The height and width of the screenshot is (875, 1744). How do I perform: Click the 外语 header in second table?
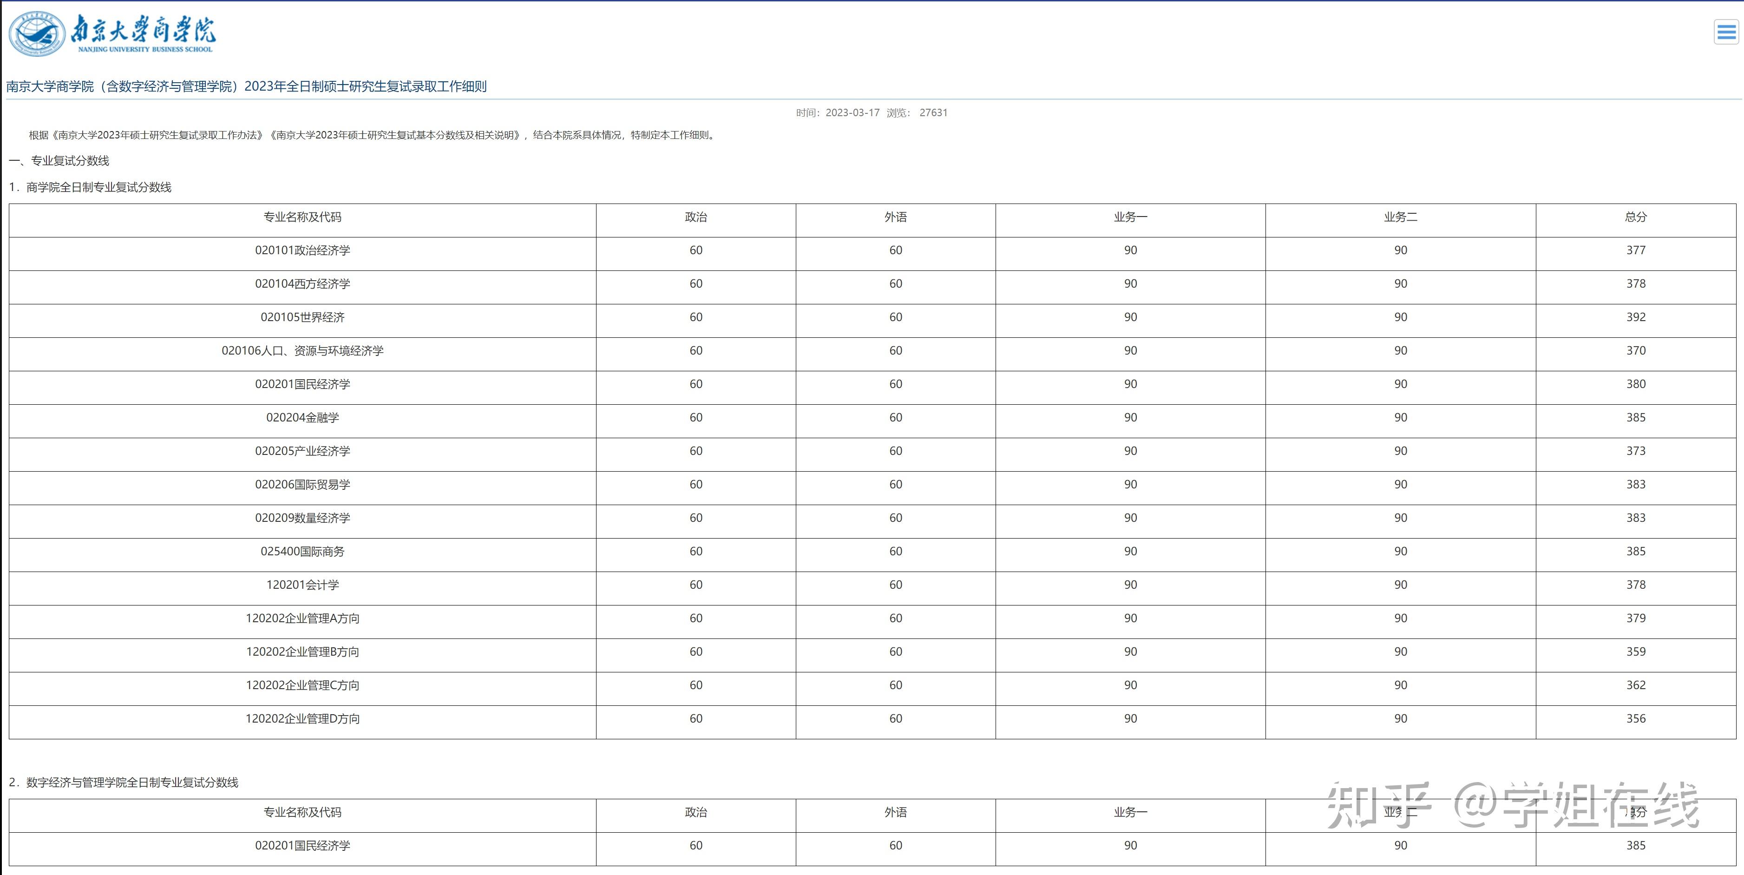click(x=895, y=813)
